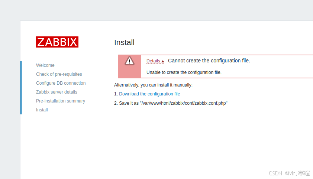Screen dimensions: 313x179
Task: Click 'Unable to create the configuration file.' text
Action: coord(184,72)
